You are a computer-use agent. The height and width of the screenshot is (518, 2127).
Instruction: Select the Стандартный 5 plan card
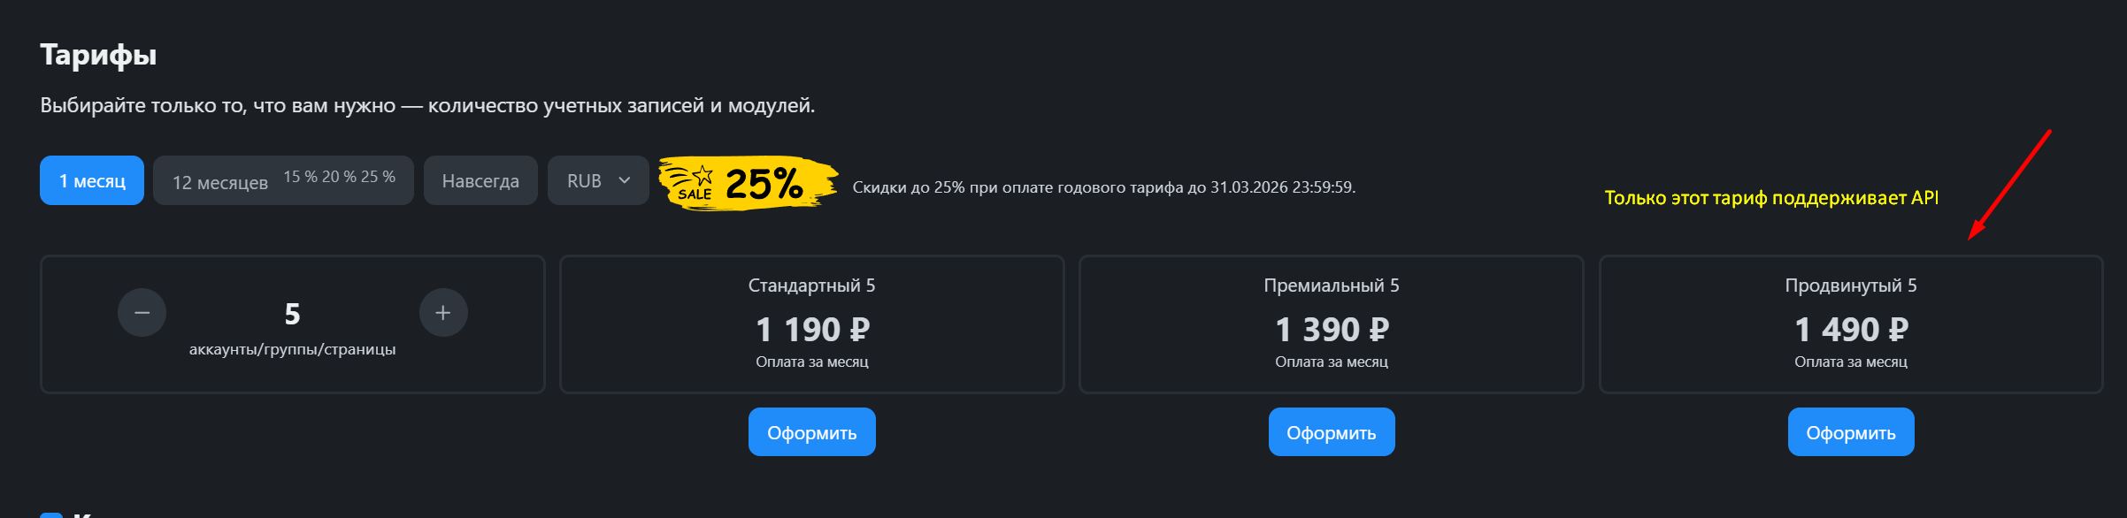[811, 324]
